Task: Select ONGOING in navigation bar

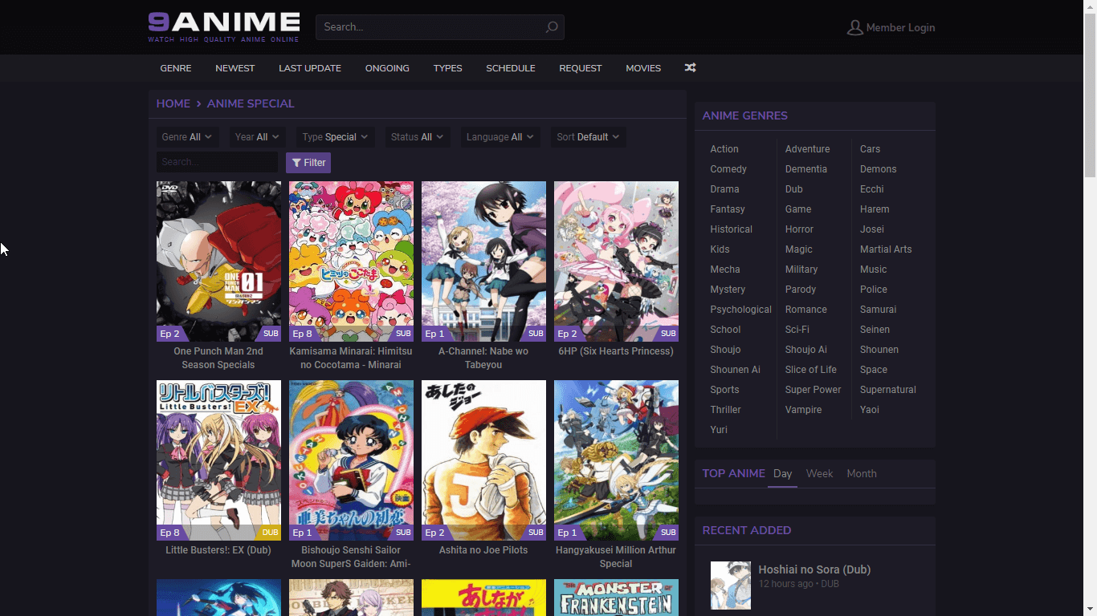Action: (x=387, y=68)
